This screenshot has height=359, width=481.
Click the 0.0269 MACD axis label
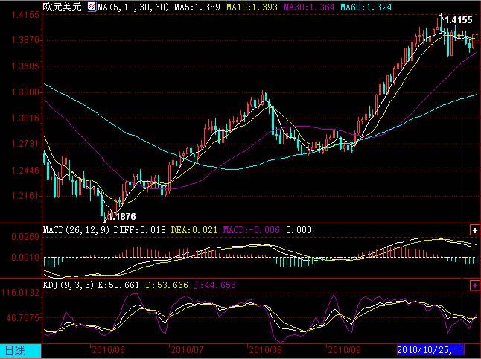pos(25,237)
